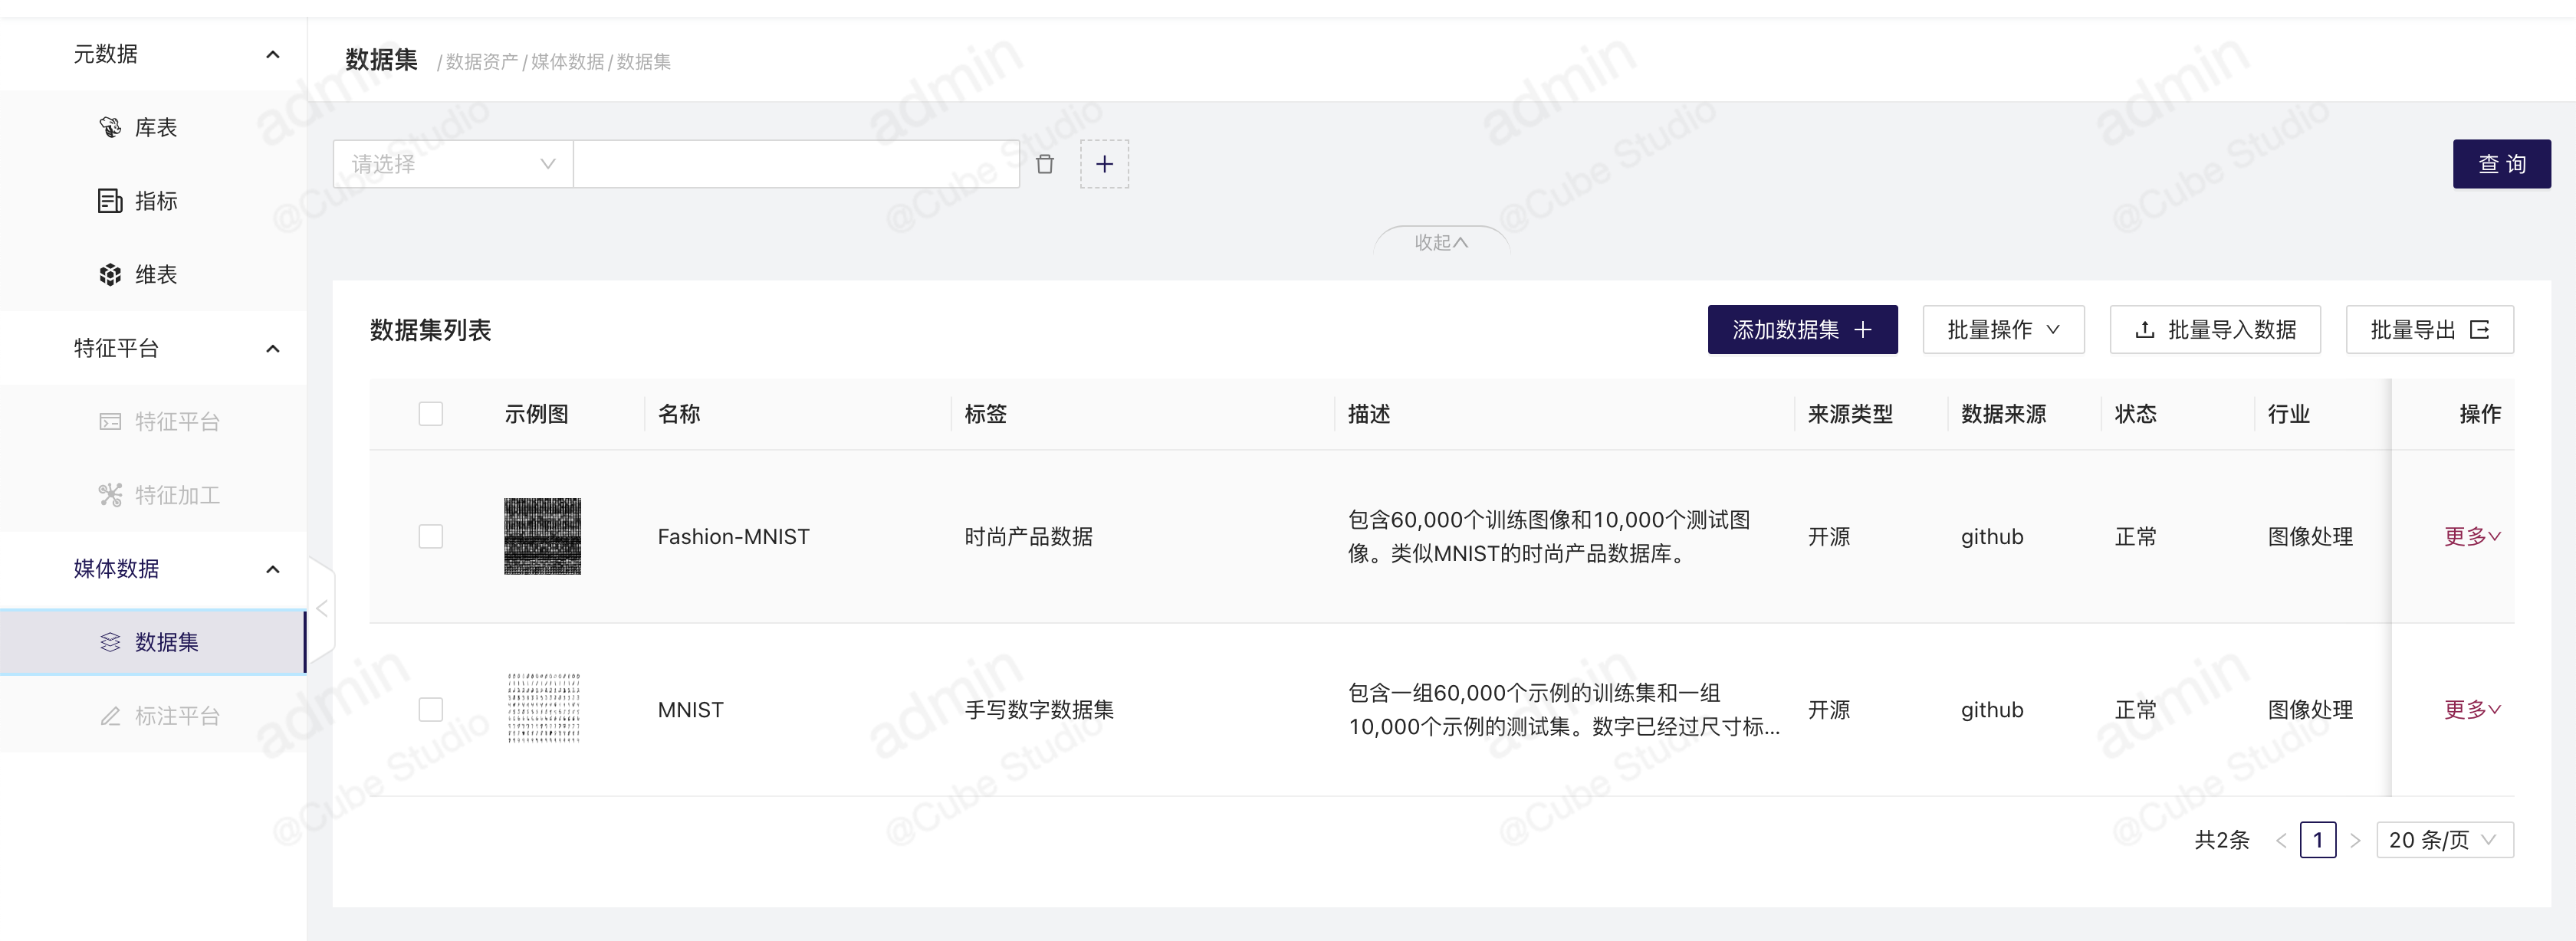Check the select-all header checkbox

[431, 414]
